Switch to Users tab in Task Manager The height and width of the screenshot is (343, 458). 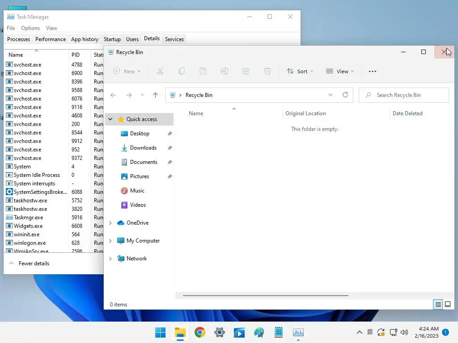[132, 39]
